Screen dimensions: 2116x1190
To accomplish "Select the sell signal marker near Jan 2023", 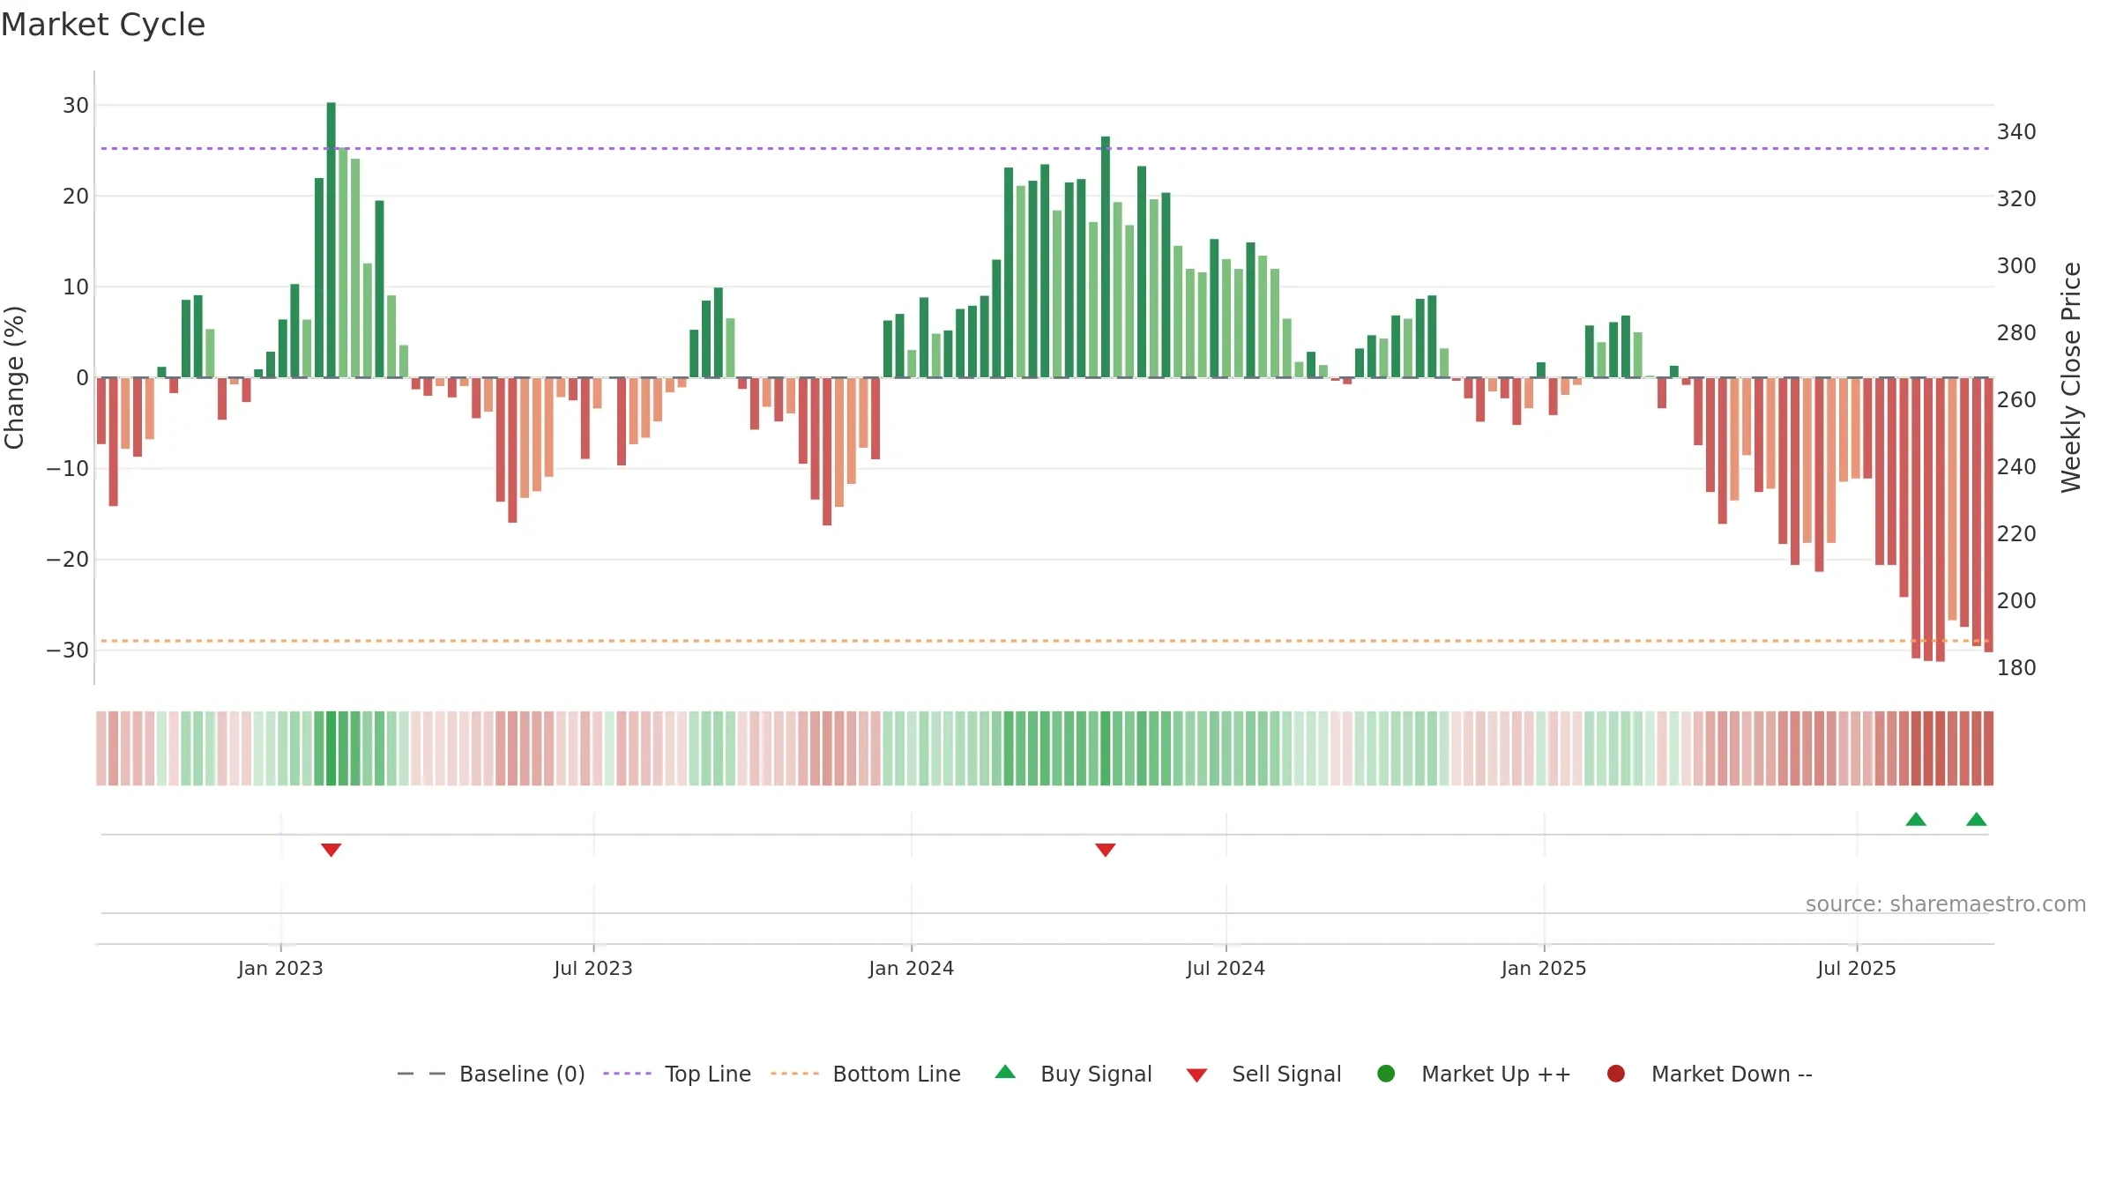I will click(331, 850).
